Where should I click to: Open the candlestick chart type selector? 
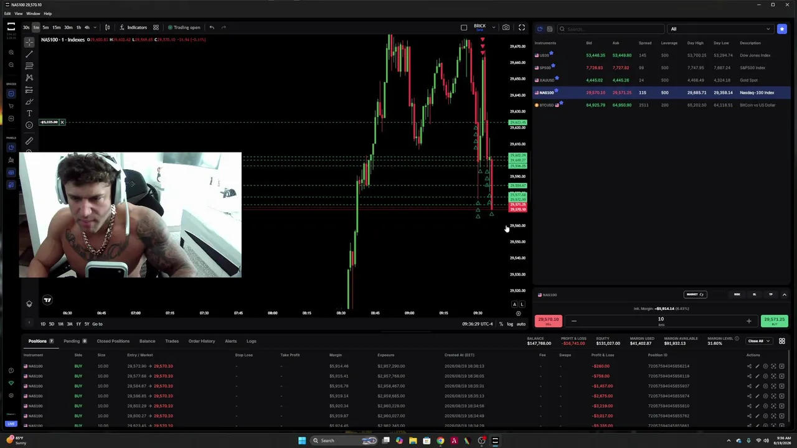107,27
